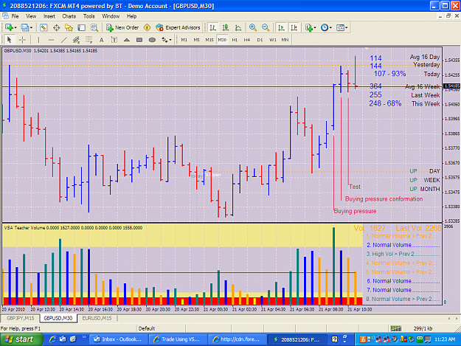The width and height of the screenshot is (461, 346).
Task: Select the triangle shape tool
Action: coord(127,40)
